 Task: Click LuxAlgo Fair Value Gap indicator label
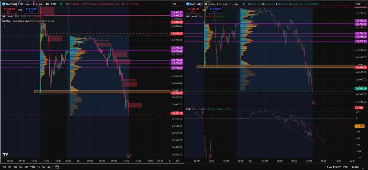click(x=15, y=21)
